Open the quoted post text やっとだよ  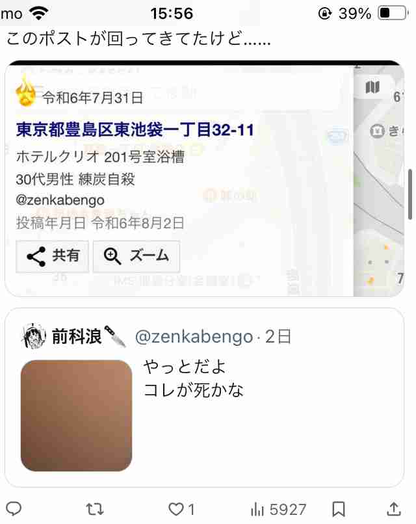[185, 367]
